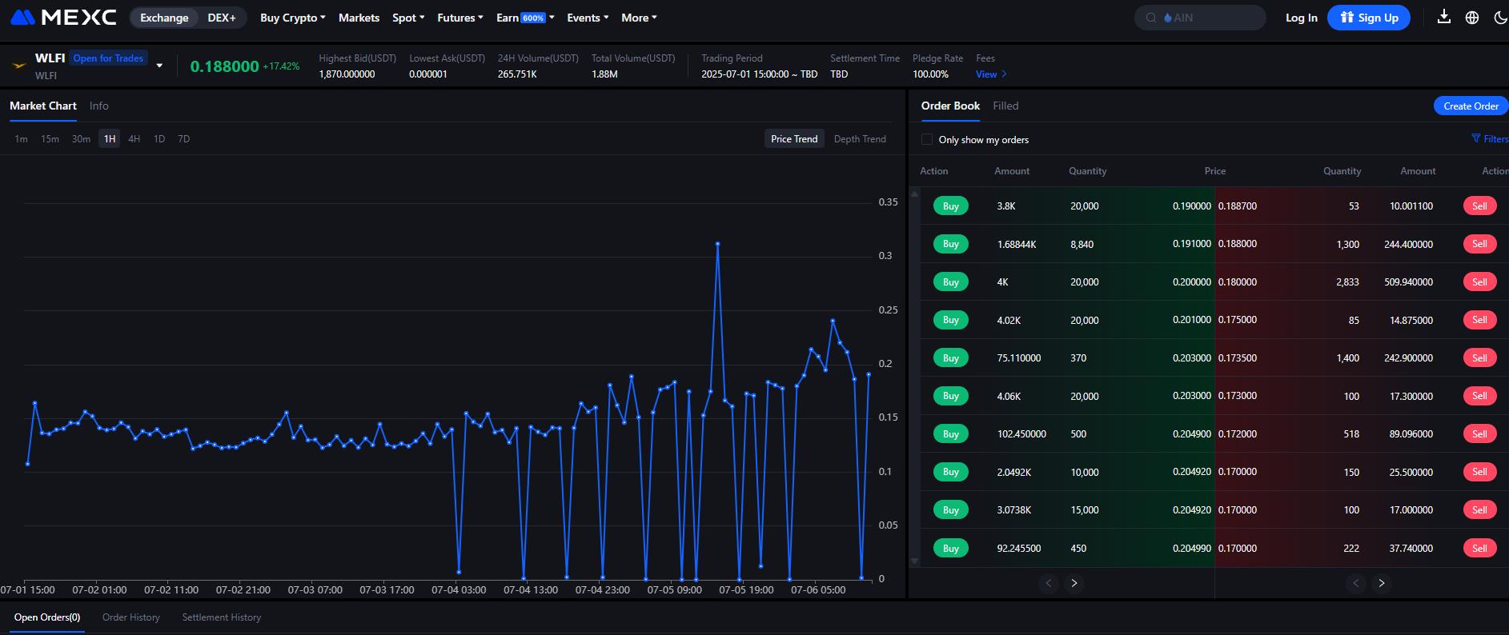Open the download app icon

point(1444,17)
